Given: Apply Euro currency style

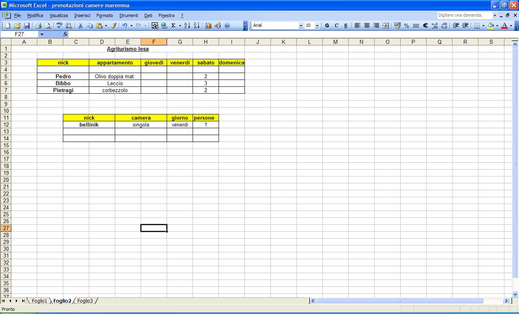Looking at the screenshot, I should pos(425,26).
